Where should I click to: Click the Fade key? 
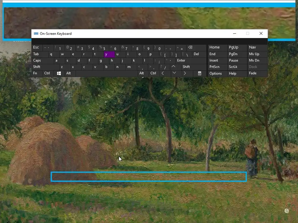(x=257, y=73)
